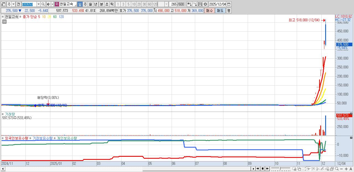Viewport: 354px width, 172px height.
Task: Click the 개인보유수량 legend label
Action: 67,138
